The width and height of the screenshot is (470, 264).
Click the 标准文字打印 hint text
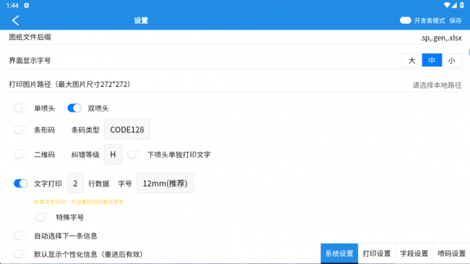point(79,202)
